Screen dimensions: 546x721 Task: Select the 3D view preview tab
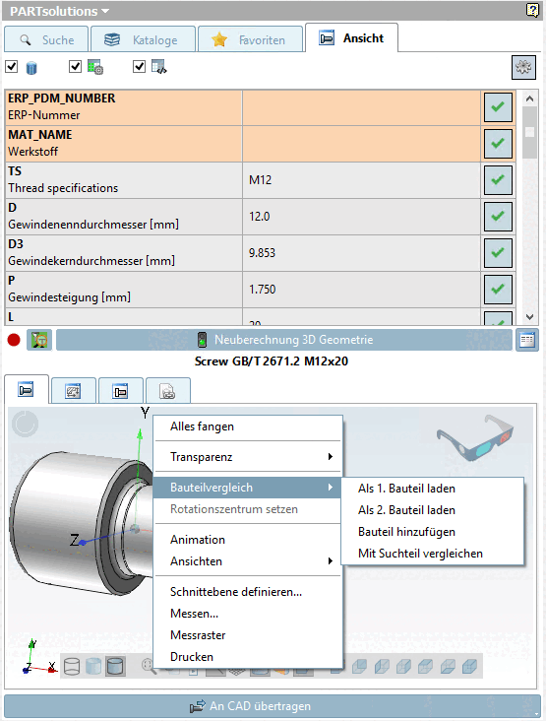click(27, 390)
